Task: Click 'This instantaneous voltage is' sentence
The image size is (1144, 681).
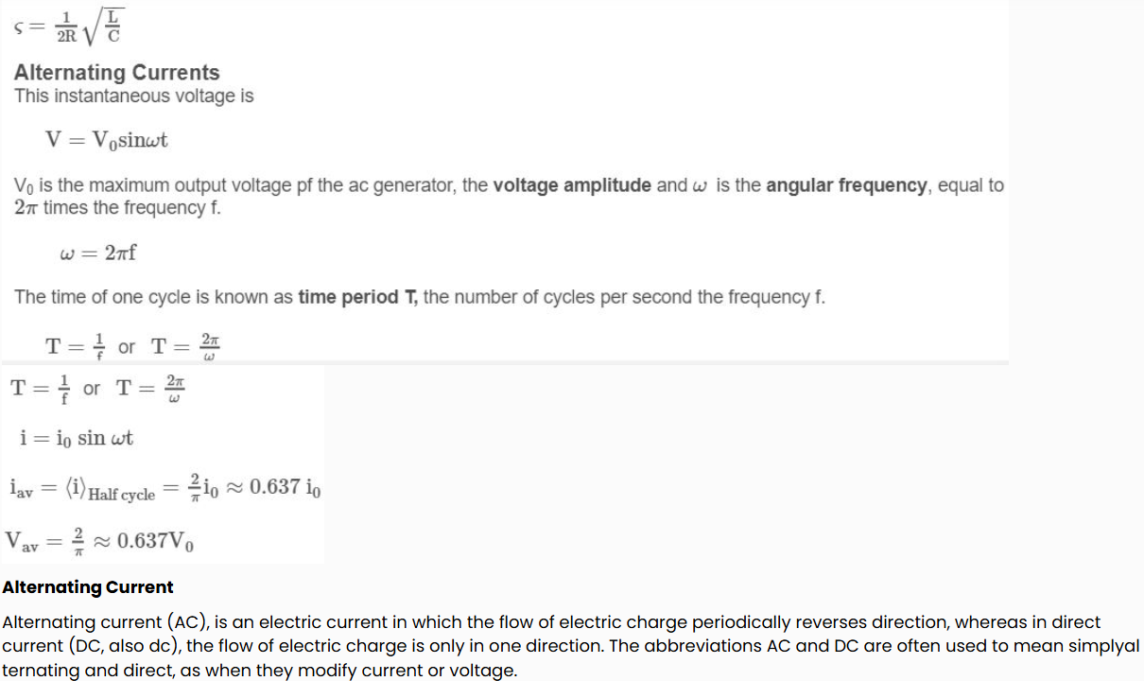Action: click(134, 96)
